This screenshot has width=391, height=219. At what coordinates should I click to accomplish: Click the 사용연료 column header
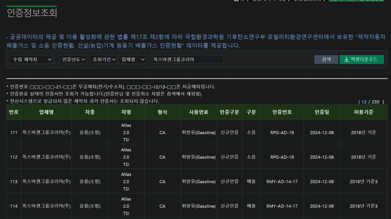(198, 112)
